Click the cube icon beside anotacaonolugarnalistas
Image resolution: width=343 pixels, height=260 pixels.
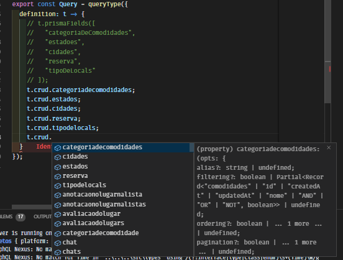(x=58, y=205)
